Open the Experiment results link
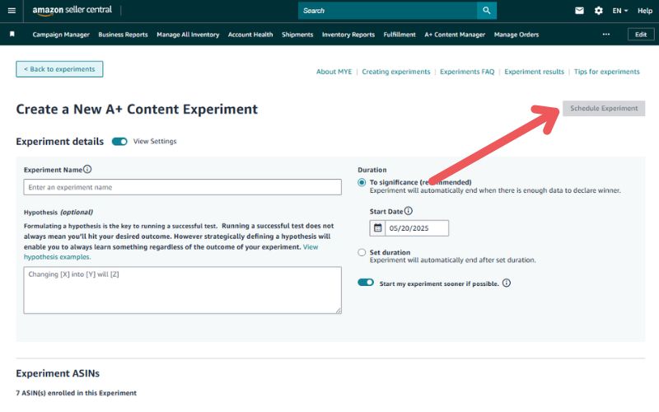This screenshot has height=412, width=659. (x=534, y=72)
